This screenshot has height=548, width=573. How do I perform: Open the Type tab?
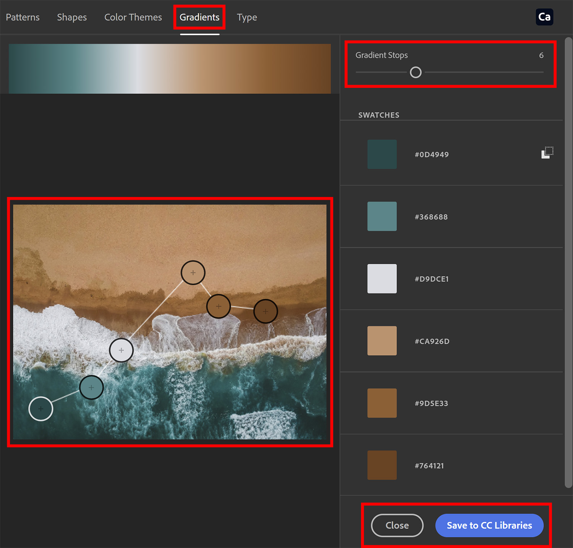coord(247,17)
